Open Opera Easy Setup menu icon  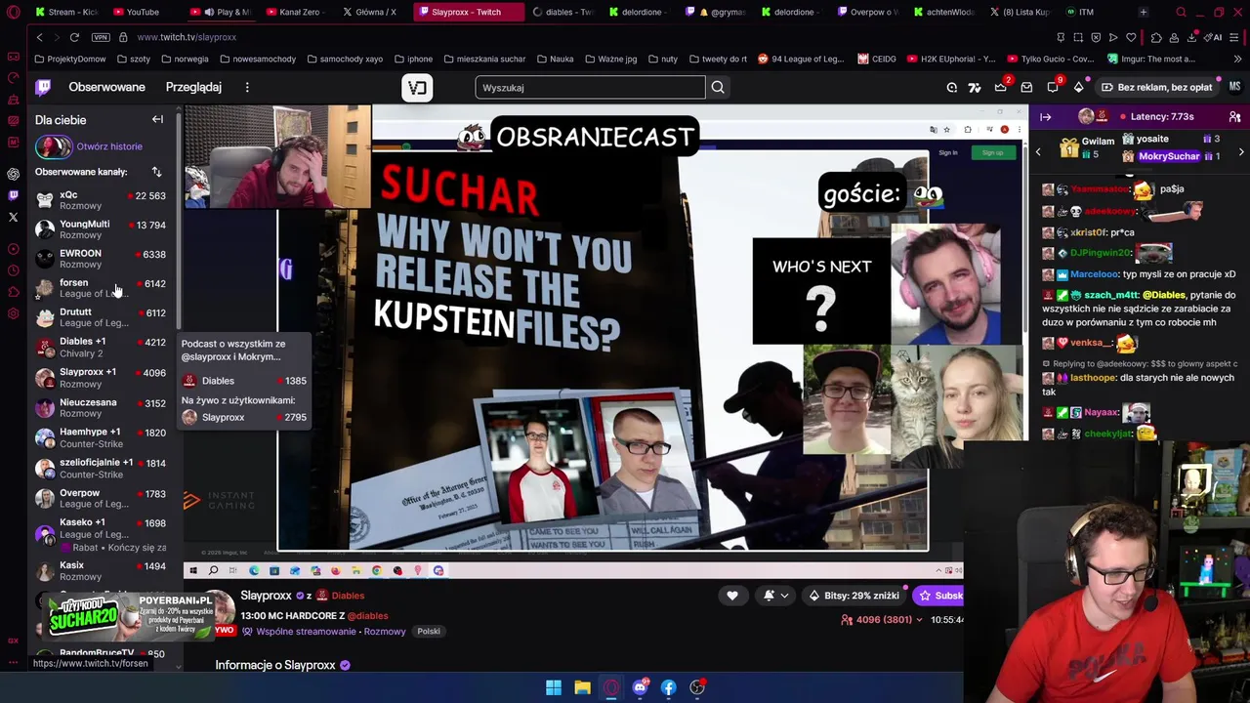[x=1235, y=37]
